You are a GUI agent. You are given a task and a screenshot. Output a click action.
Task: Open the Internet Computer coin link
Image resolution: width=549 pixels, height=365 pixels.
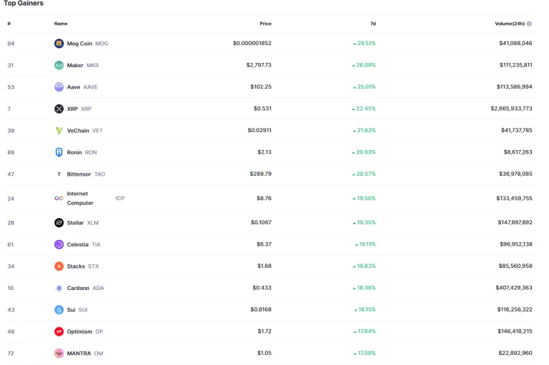pyautogui.click(x=80, y=198)
